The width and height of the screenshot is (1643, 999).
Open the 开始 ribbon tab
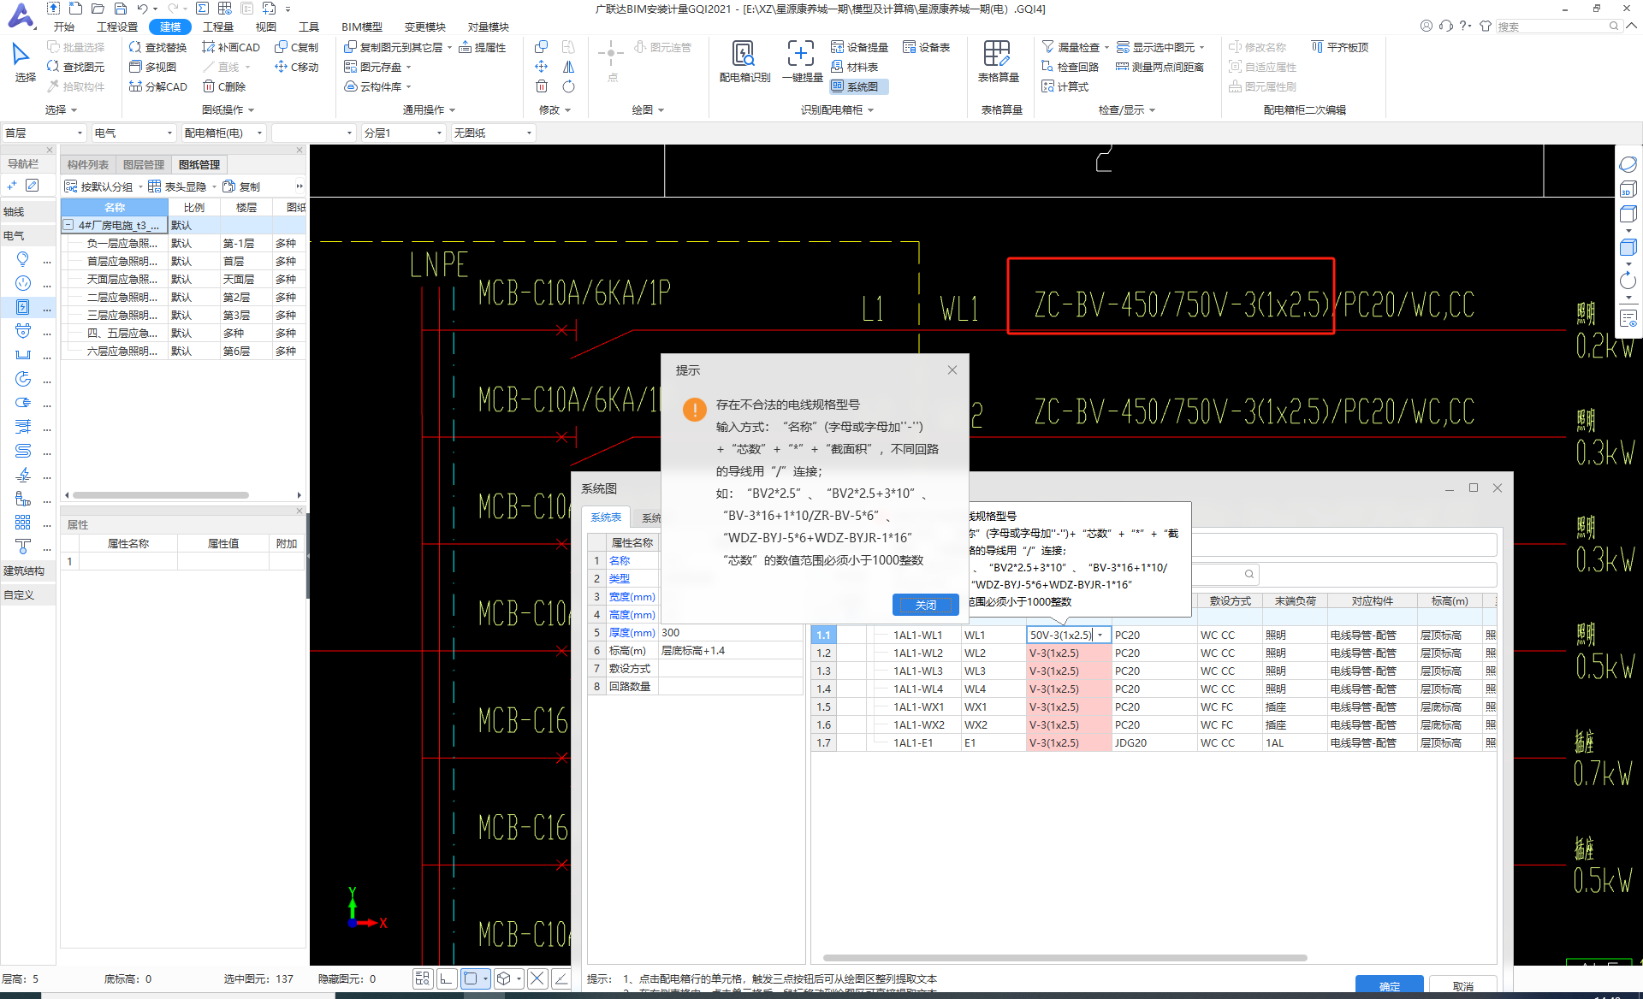pos(64,27)
